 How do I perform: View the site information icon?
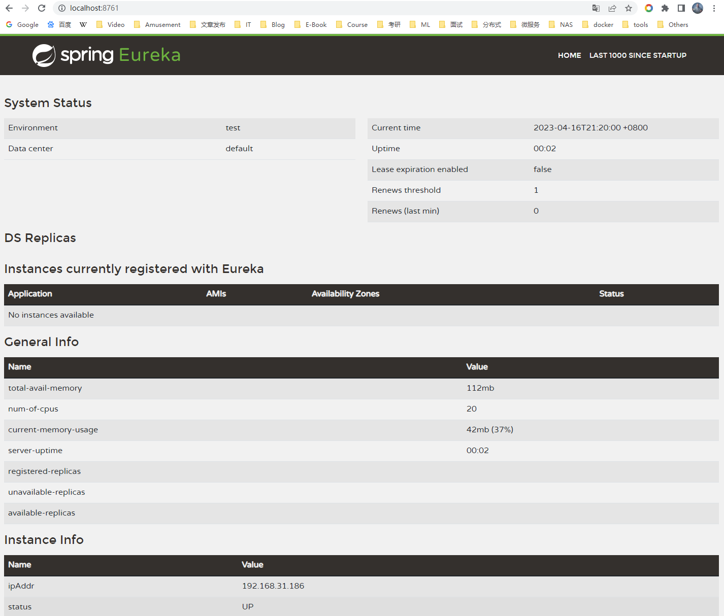pos(62,8)
